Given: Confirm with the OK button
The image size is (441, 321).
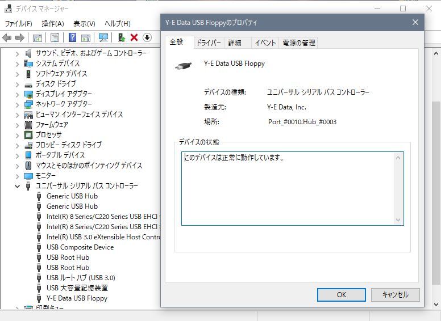Looking at the screenshot, I should pyautogui.click(x=342, y=294).
